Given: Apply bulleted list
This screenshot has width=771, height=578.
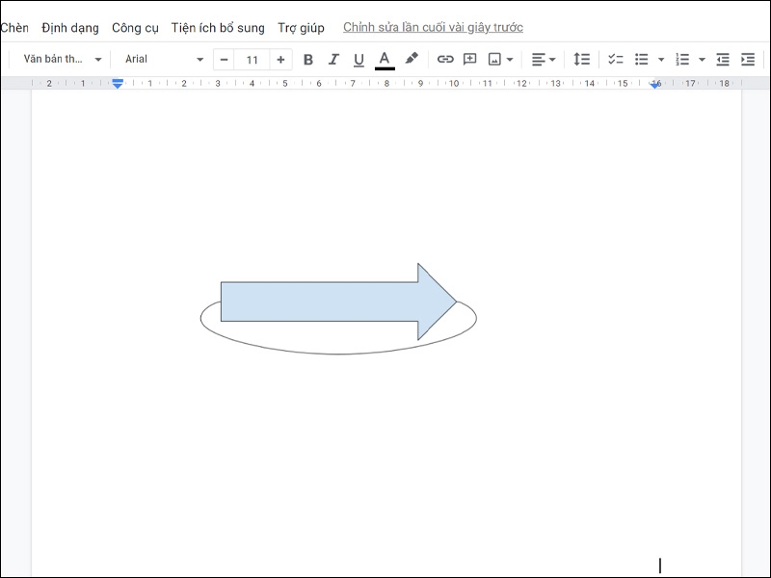Looking at the screenshot, I should tap(641, 60).
